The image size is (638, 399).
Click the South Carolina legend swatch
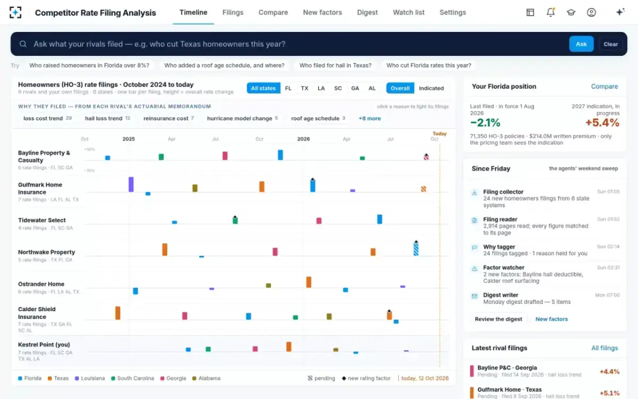[x=113, y=378]
